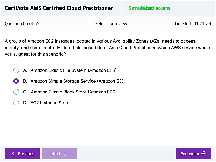The height and width of the screenshot is (162, 216).
Task: Choose Amazon Elastic Block Store answer text
Action: click(x=74, y=92)
